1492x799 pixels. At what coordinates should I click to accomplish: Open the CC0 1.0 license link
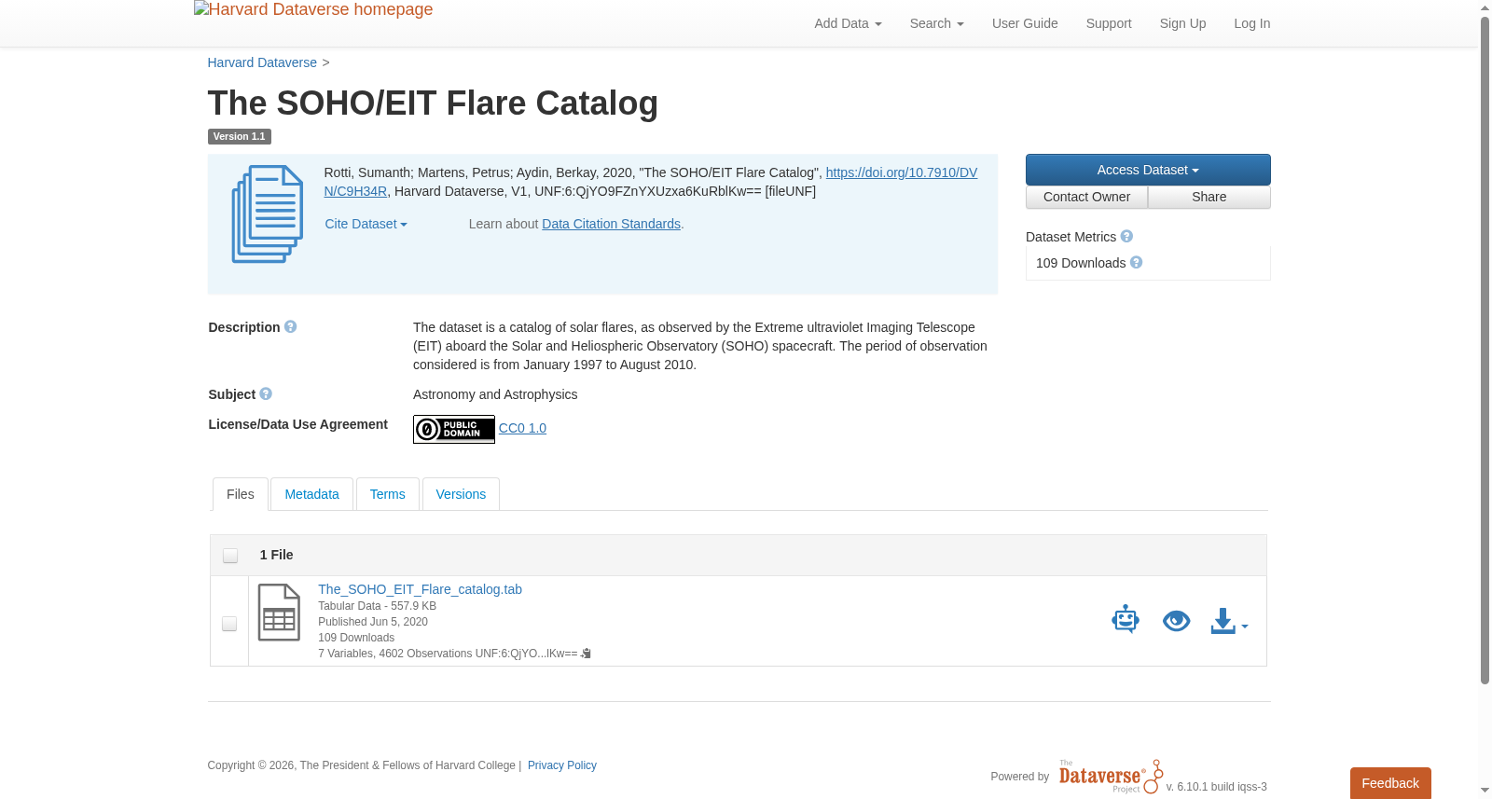[x=522, y=428]
